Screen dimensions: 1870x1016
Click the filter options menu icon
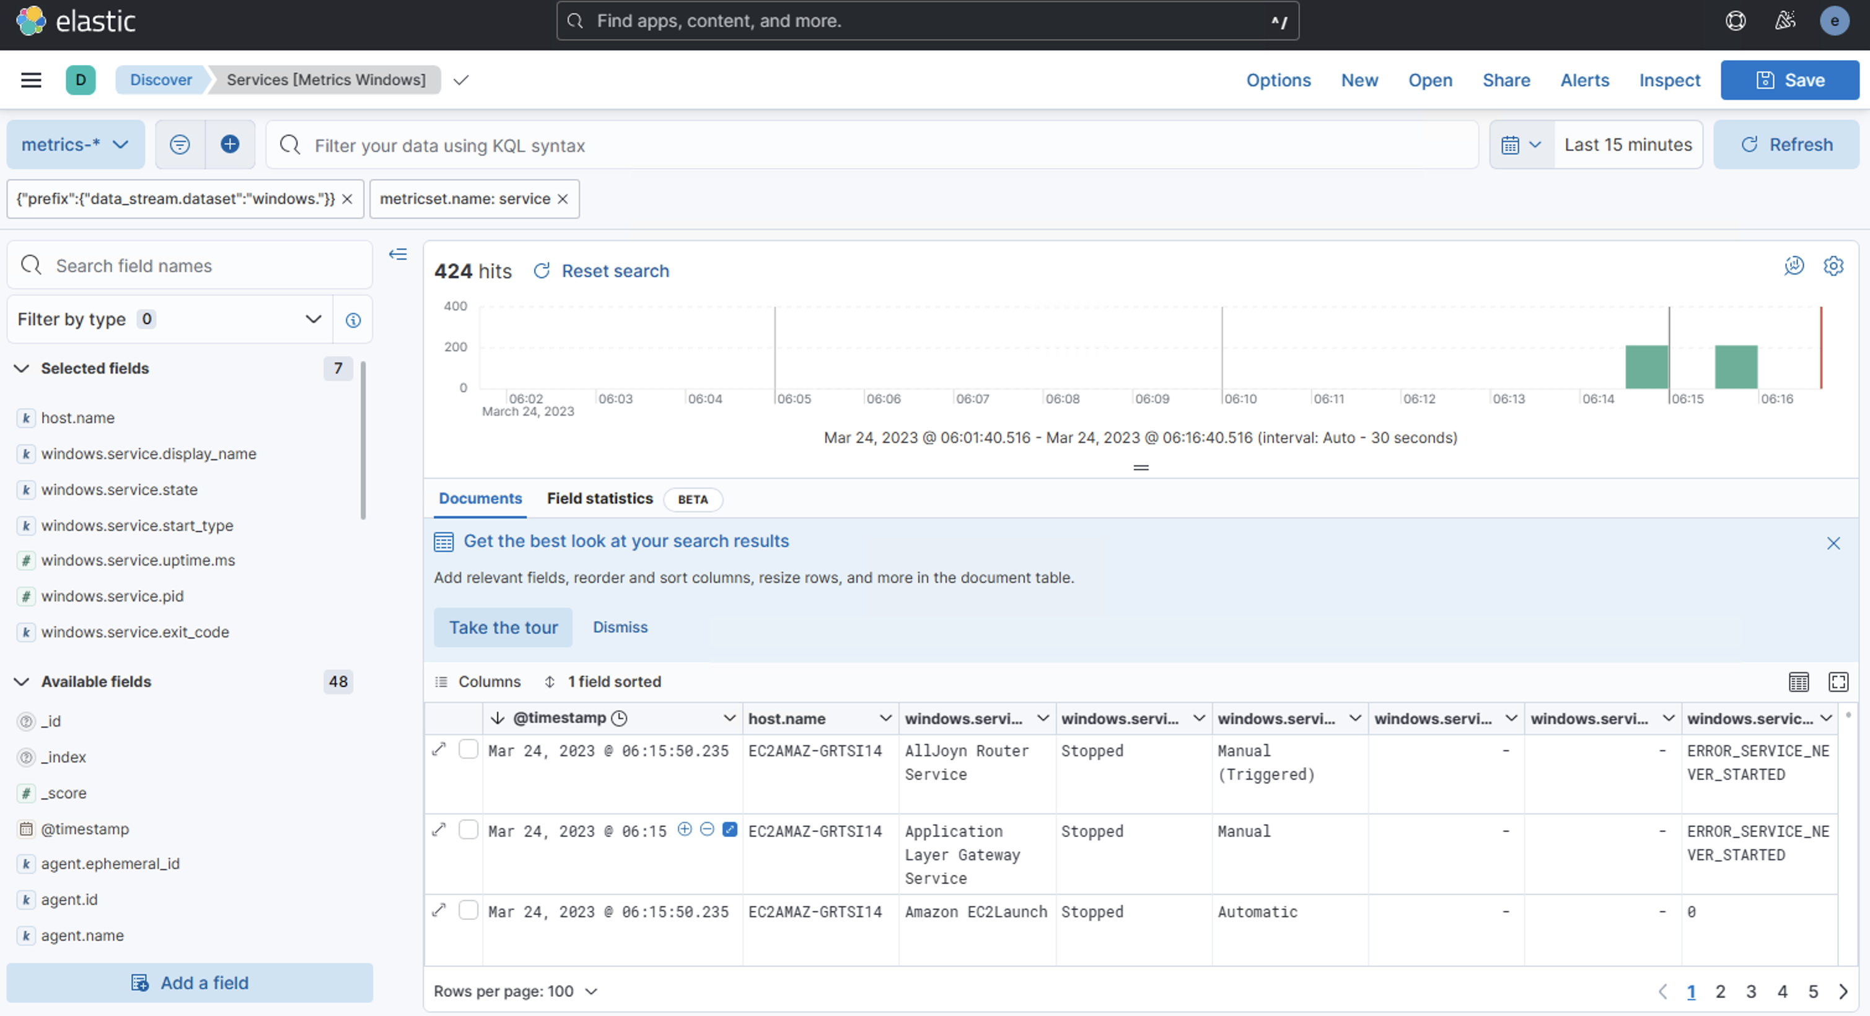179,144
